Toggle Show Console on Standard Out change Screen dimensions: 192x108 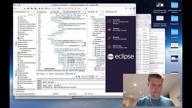90,77
